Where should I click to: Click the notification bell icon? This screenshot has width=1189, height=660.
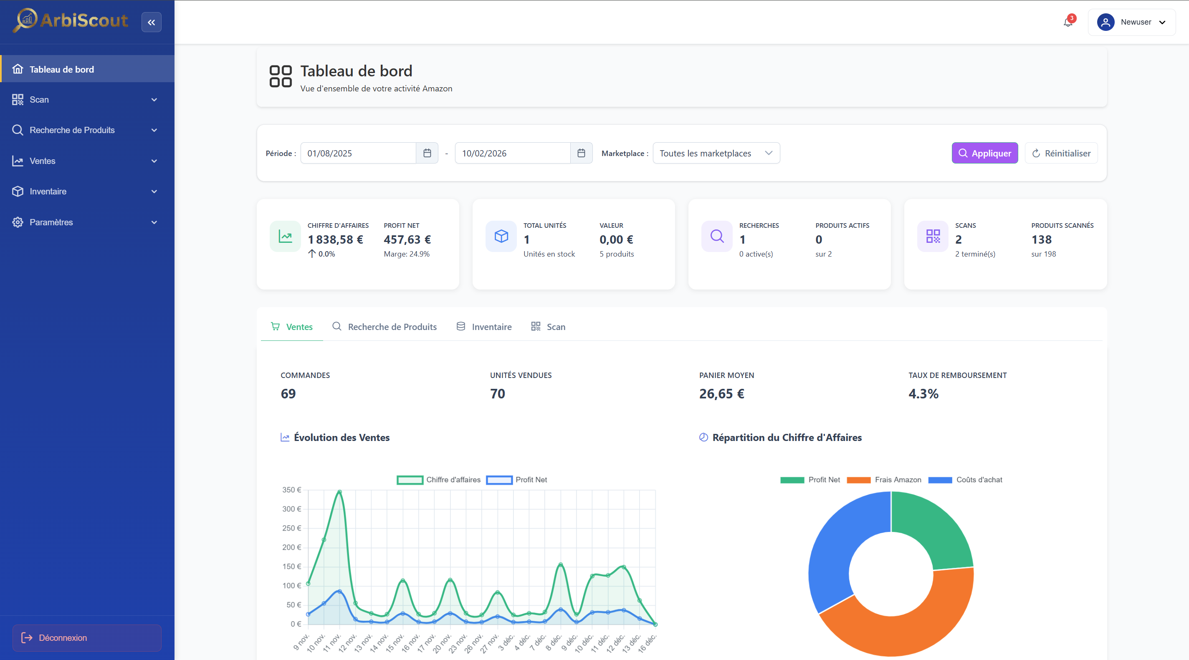[x=1068, y=22]
